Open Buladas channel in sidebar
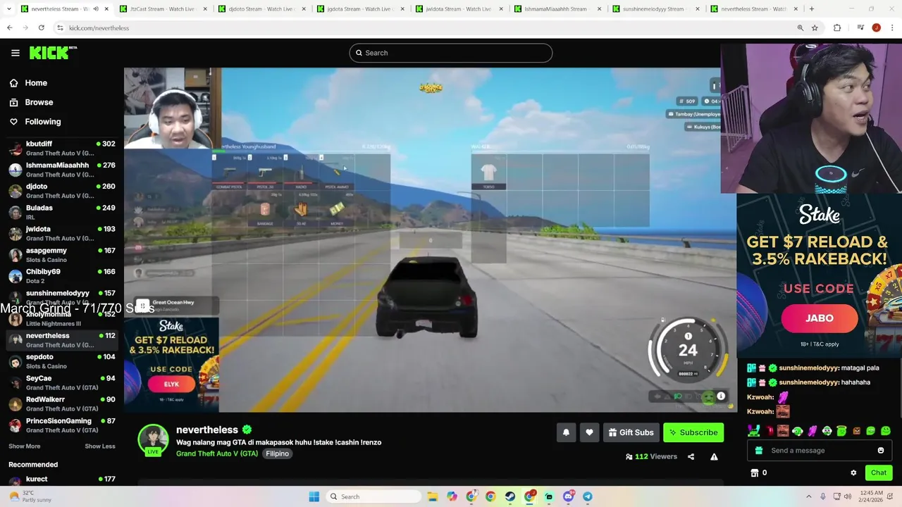902x507 pixels. (x=61, y=212)
